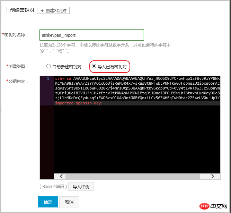Click the key text line starting with zjLlrMKoDcQ
231x213 pixels.
coord(137,98)
